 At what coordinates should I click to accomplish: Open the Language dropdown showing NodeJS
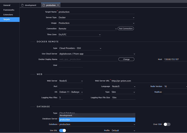point(123,86)
